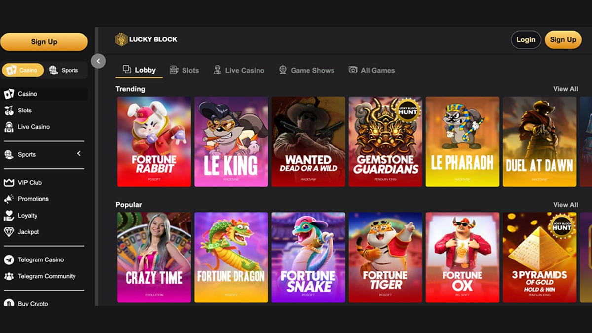Screen dimensions: 592x333
Task: Expand the Sports submenu chevron
Action: coord(79,154)
